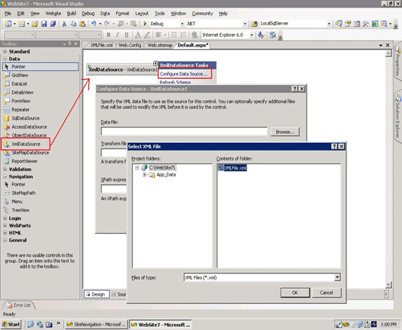The height and width of the screenshot is (330, 402).
Task: Click the green Start Debugging arrow
Action: (x=145, y=24)
